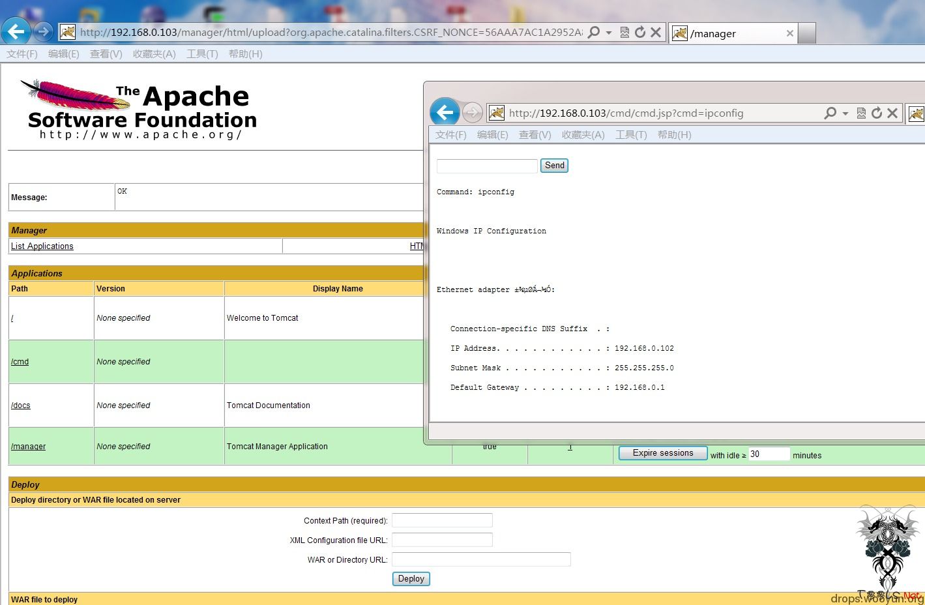Click 'Display Name' column header
This screenshot has width=925, height=605.
338,289
